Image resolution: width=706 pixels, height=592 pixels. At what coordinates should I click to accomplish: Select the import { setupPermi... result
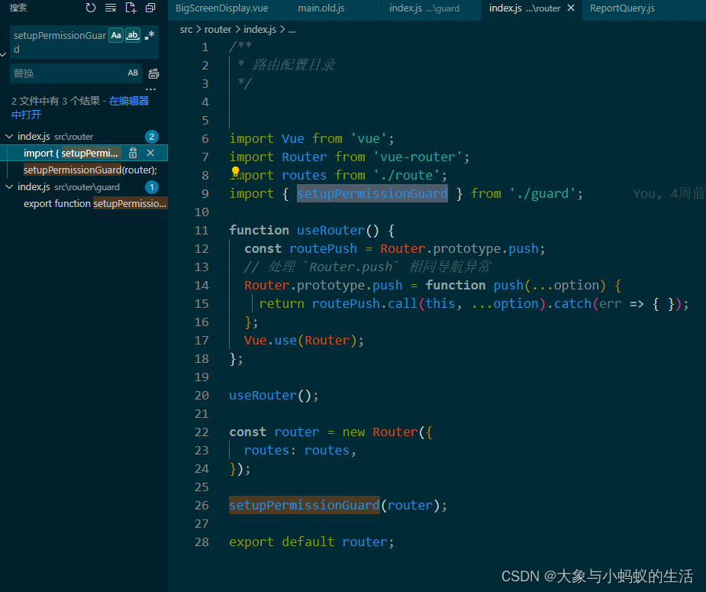point(71,154)
